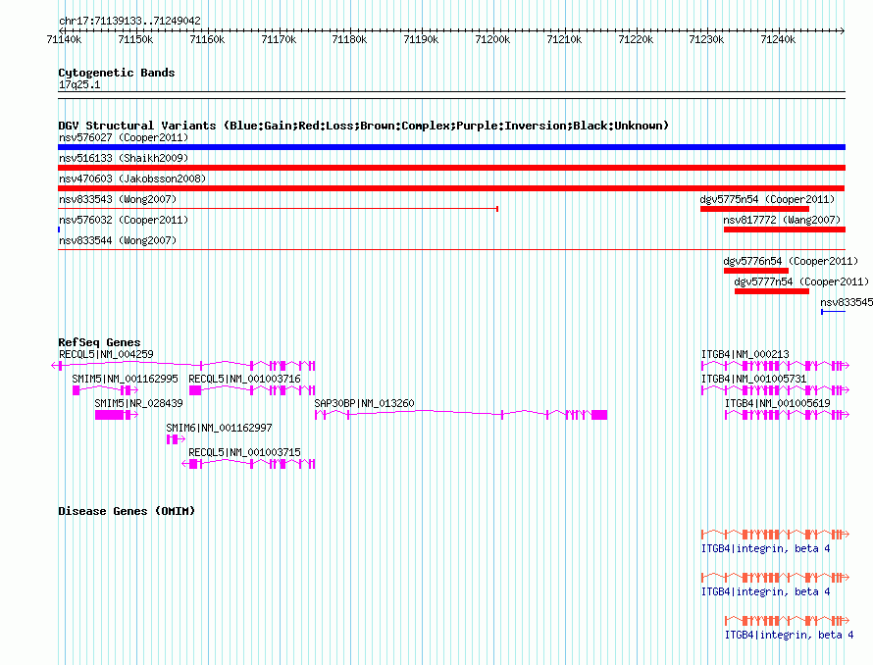873x665 pixels.
Task: Select the red nsv516133 loss bar
Action: pyautogui.click(x=451, y=168)
